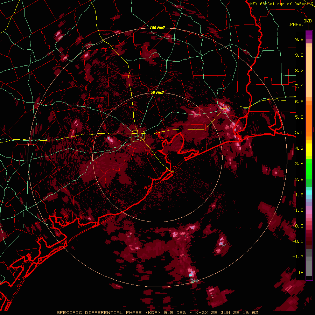Click the "DKD" label above the scale

[307, 21]
